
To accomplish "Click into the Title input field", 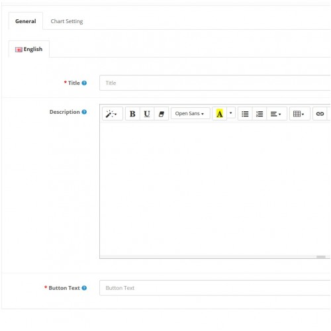I will coord(215,83).
